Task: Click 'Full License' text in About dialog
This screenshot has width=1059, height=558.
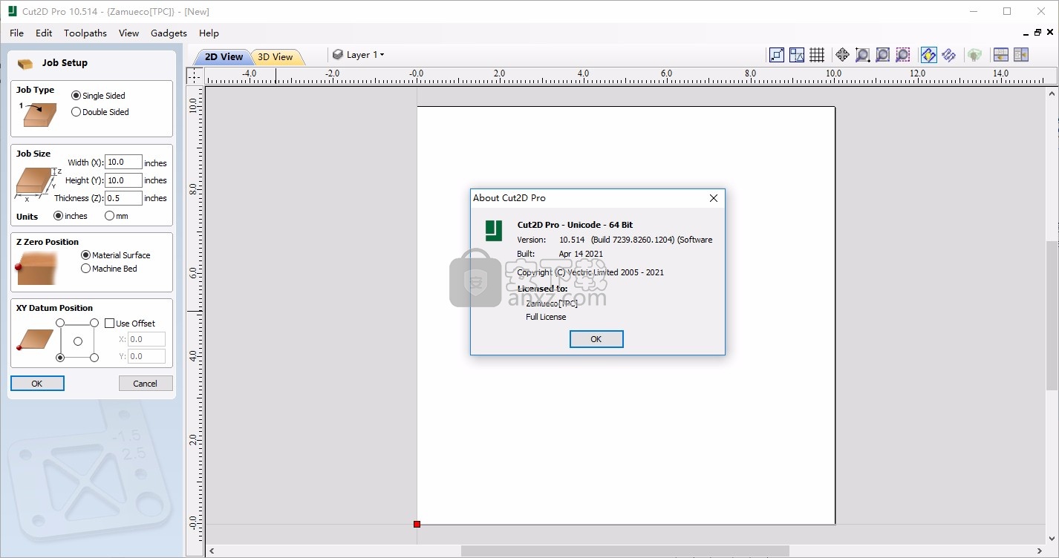Action: pos(546,317)
